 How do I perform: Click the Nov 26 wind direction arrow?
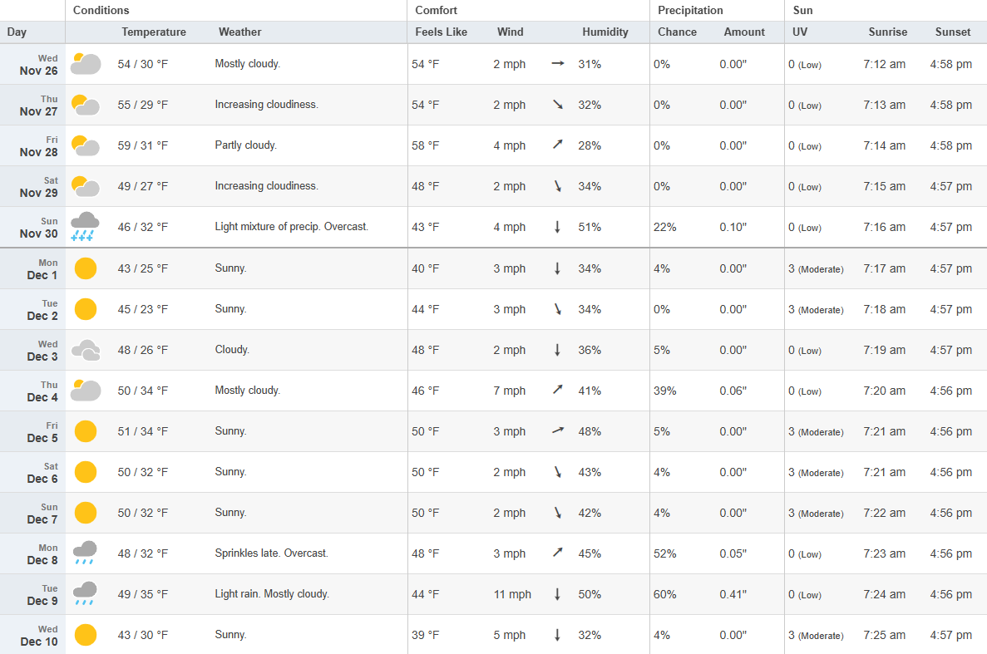558,64
